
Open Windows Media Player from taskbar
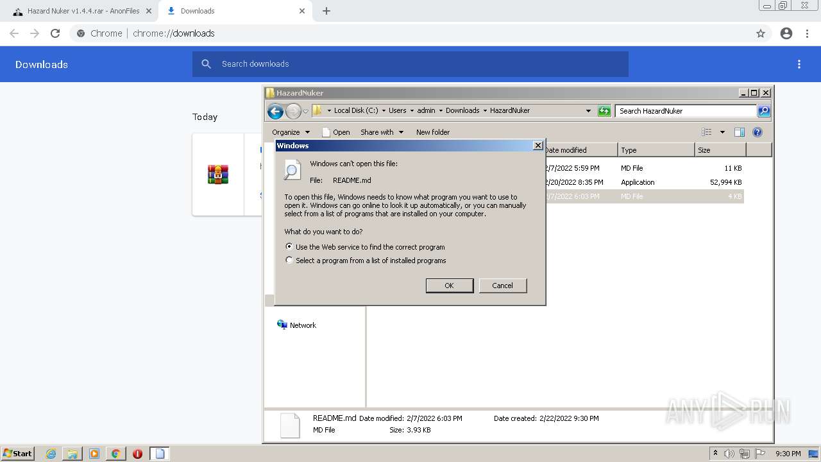[x=94, y=454]
